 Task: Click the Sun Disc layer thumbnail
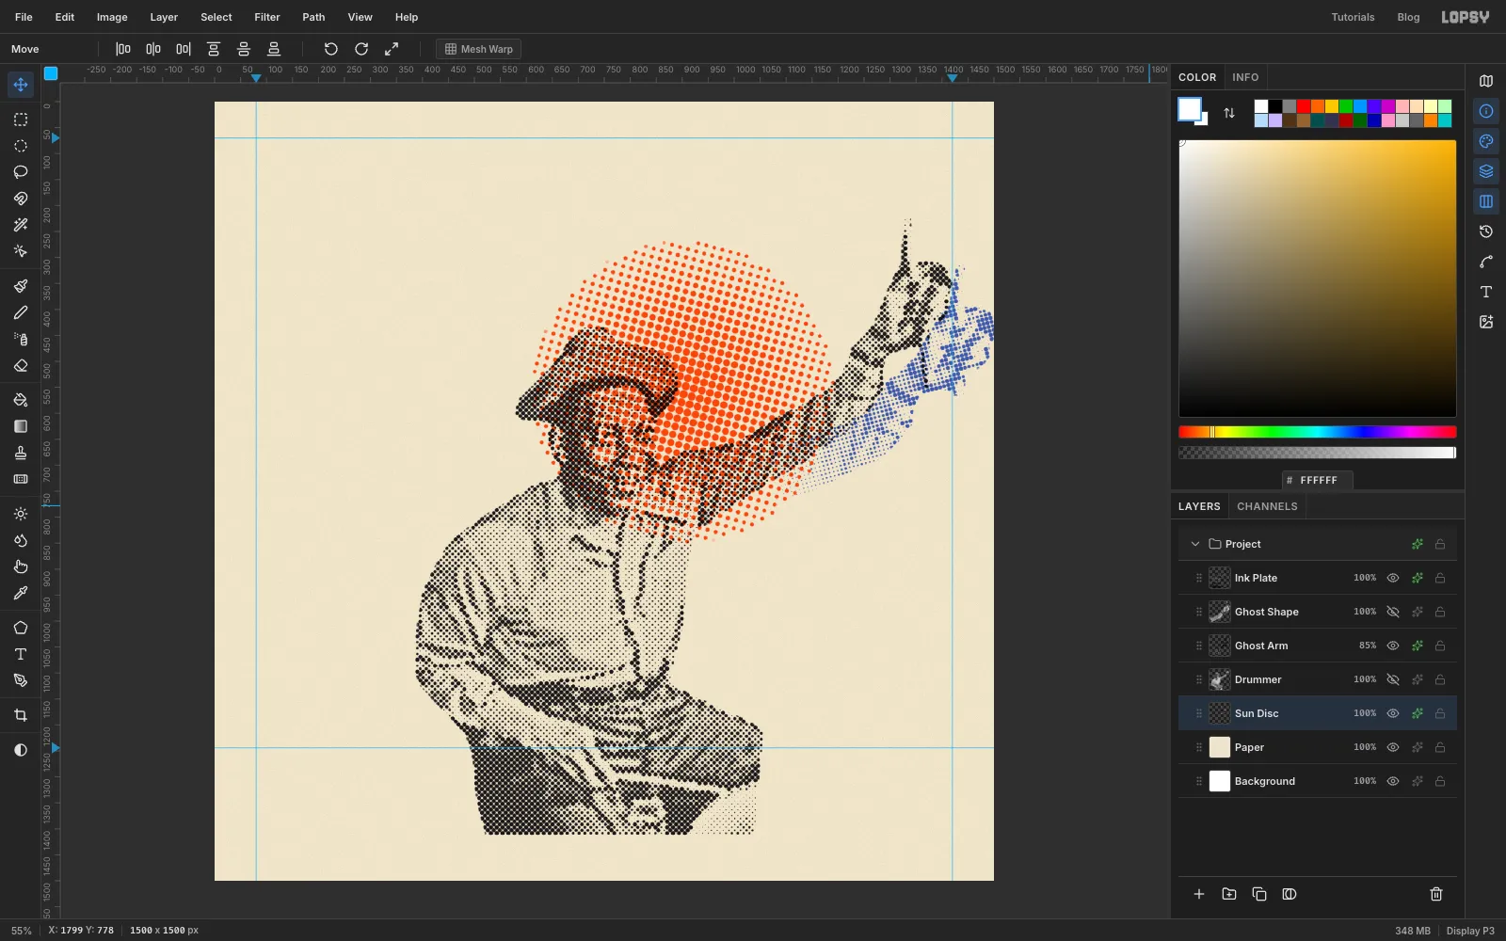click(x=1220, y=713)
